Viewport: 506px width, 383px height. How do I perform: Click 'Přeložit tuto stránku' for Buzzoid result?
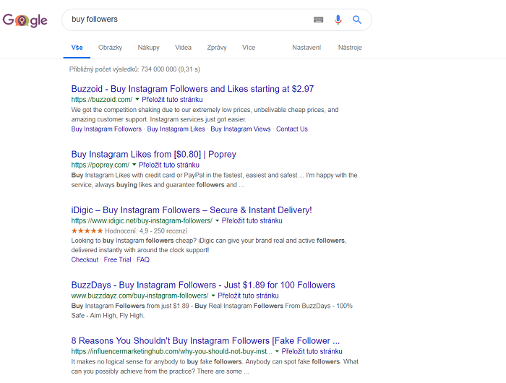click(172, 100)
